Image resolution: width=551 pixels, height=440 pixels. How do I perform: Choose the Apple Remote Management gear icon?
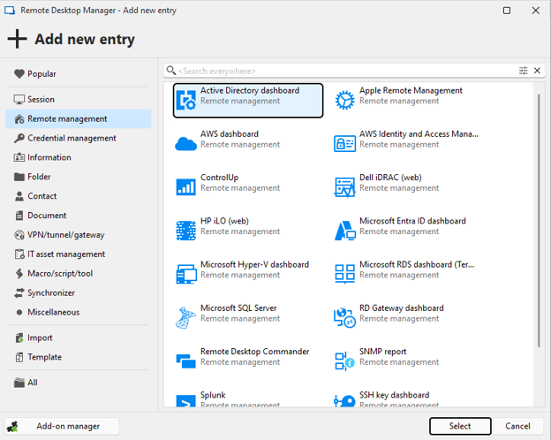pyautogui.click(x=344, y=100)
